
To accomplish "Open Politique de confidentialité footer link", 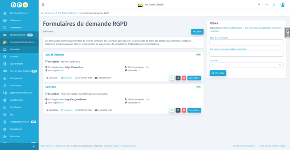I will coord(272,146).
